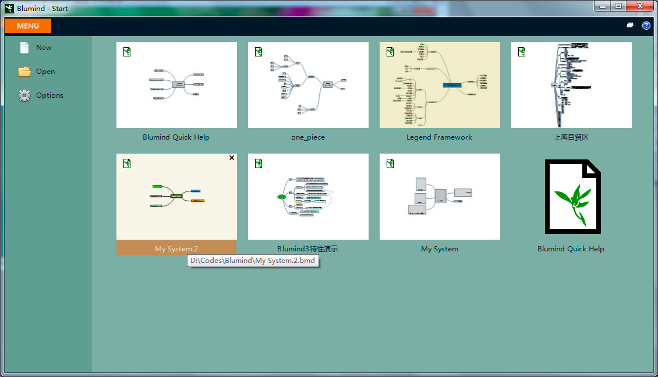658x377 pixels.
Task: Click the Blumind app icon in title bar
Action: [9, 8]
